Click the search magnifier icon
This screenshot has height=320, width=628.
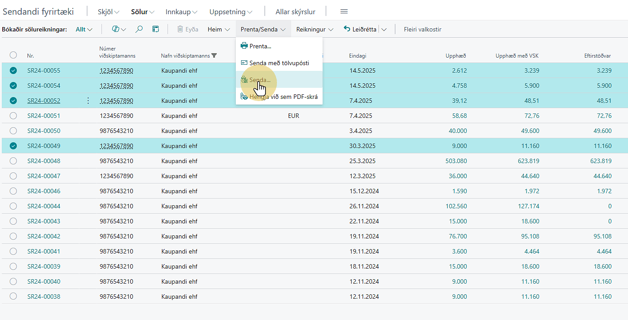pyautogui.click(x=139, y=29)
